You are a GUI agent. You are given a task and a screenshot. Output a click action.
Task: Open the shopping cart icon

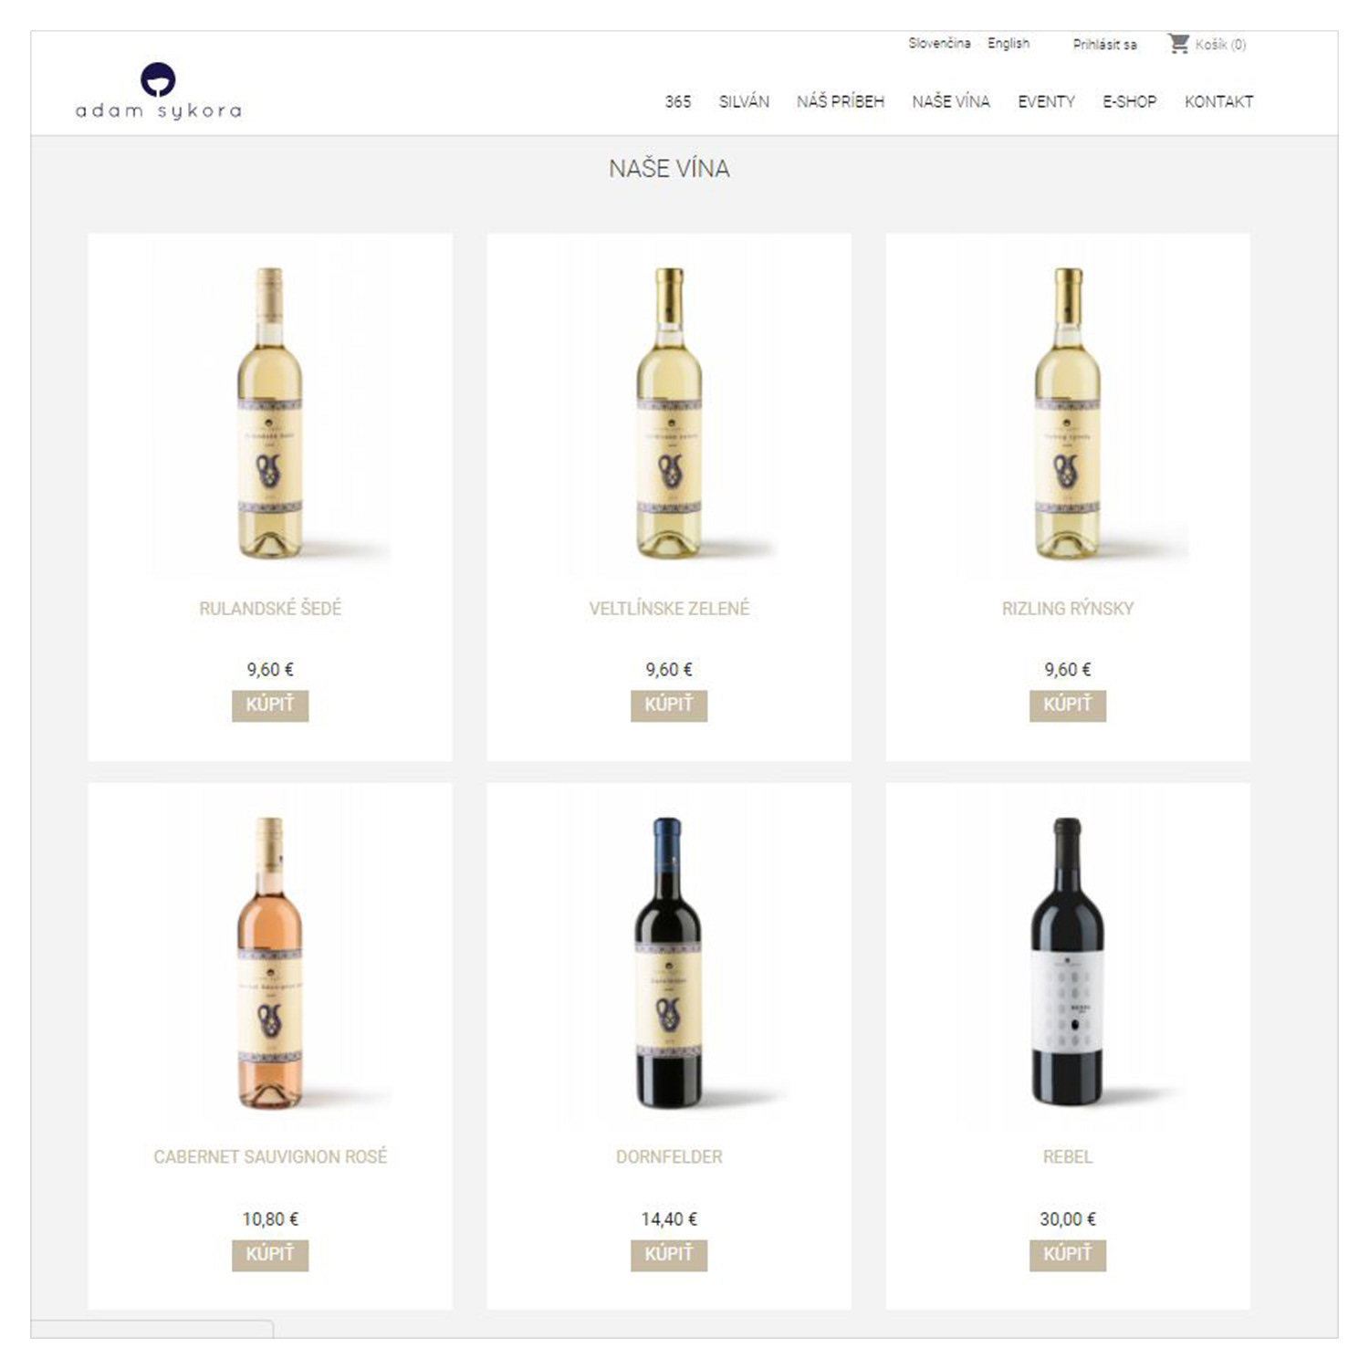(x=1178, y=43)
